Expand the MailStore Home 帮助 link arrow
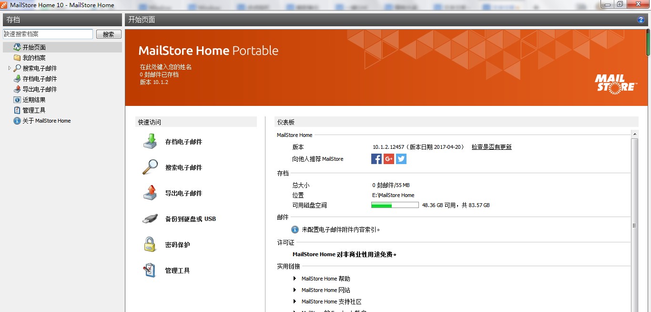Screen dimensions: 651x312 pyautogui.click(x=294, y=279)
